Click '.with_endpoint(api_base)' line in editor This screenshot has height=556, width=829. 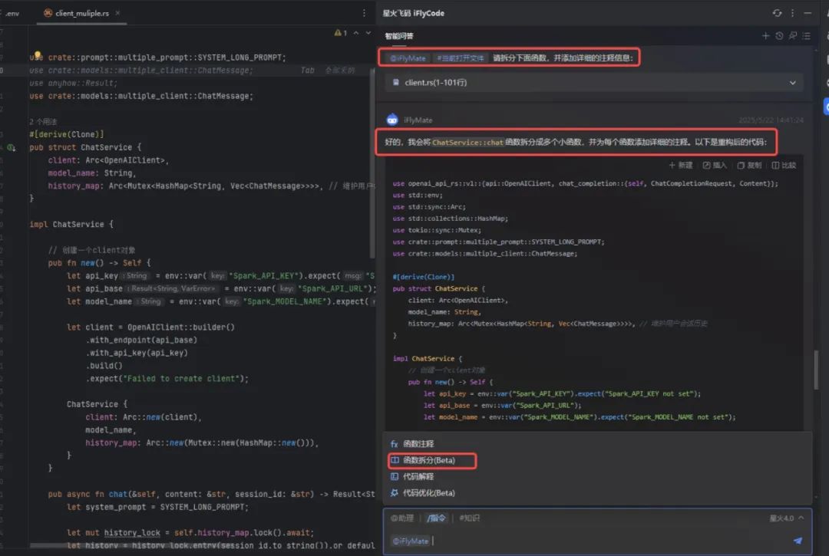(142, 340)
